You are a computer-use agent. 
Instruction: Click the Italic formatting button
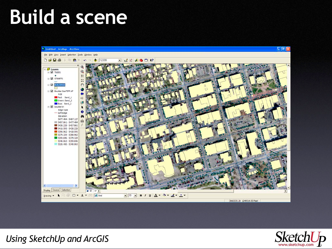coord(145,196)
